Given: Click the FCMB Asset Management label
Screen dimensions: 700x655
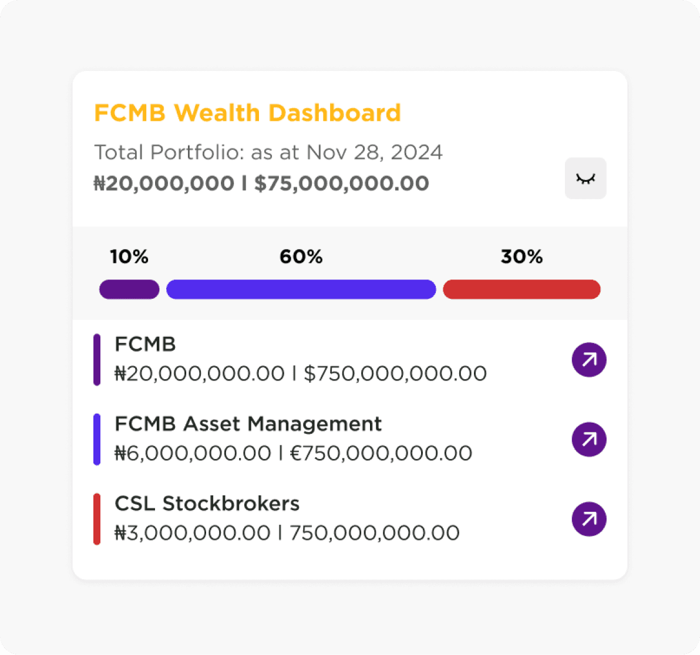Looking at the screenshot, I should 248,424.
